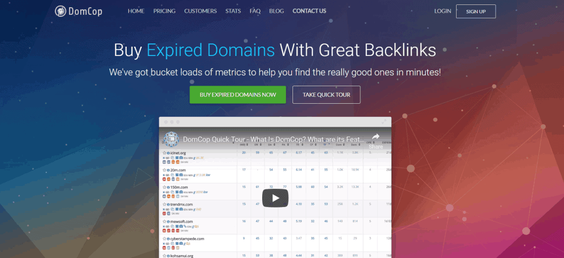Click the info icon beside trendmx.com

[x=169, y=205]
